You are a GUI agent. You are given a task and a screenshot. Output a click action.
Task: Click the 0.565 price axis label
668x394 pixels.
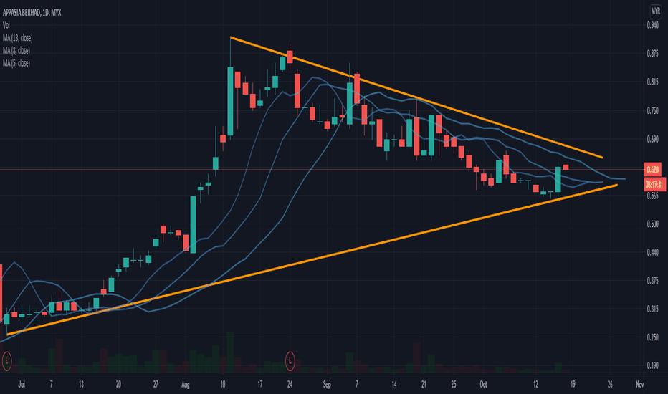coord(652,196)
